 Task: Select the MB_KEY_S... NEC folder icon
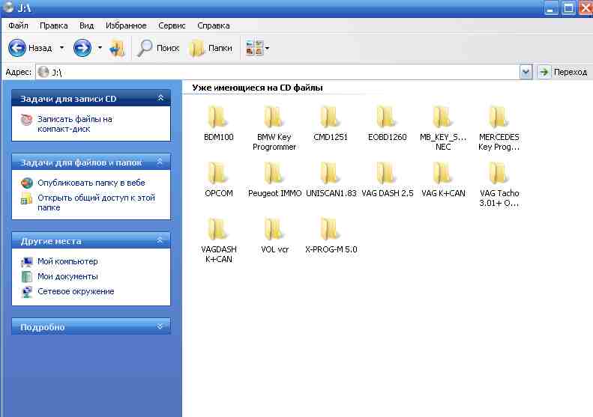(x=442, y=117)
